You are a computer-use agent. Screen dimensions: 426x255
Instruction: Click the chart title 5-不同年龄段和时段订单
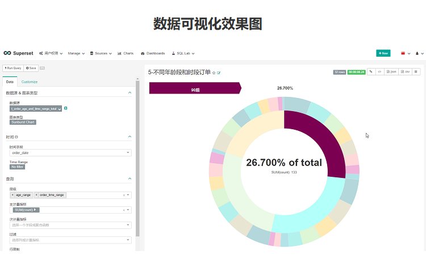179,73
